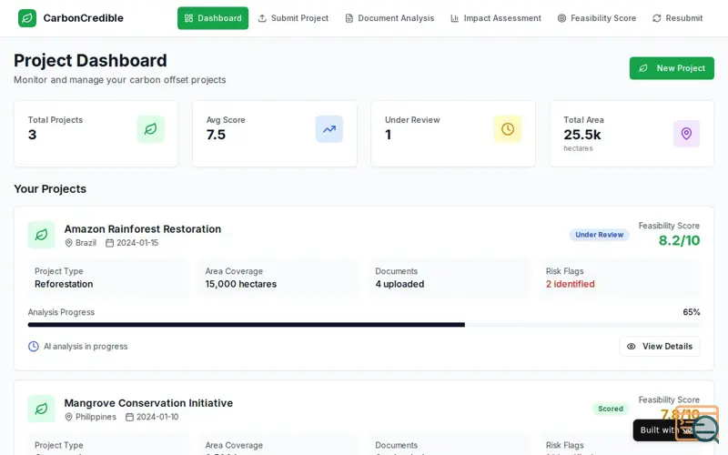Click the Project Dashboard heading
This screenshot has height=455, width=728.
[x=90, y=61]
